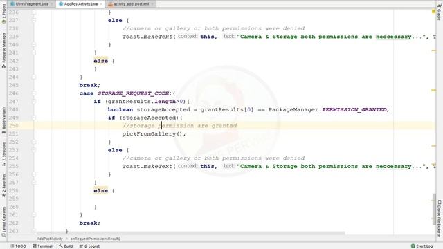Toggle the fold marker at line 241
Viewport: 443px width, 249px height.
pos(34,53)
